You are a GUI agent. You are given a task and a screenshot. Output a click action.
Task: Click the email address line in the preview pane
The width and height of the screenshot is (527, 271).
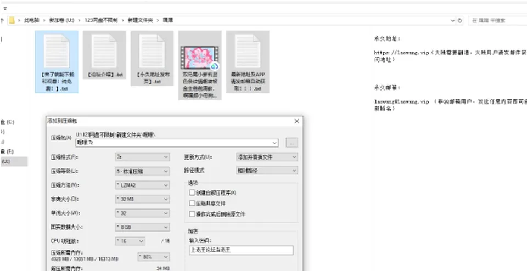(x=450, y=101)
